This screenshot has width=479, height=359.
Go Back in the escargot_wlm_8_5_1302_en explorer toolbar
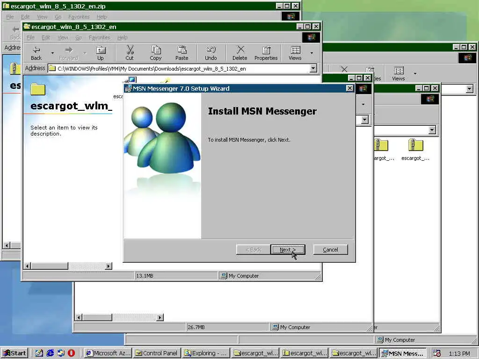point(36,53)
